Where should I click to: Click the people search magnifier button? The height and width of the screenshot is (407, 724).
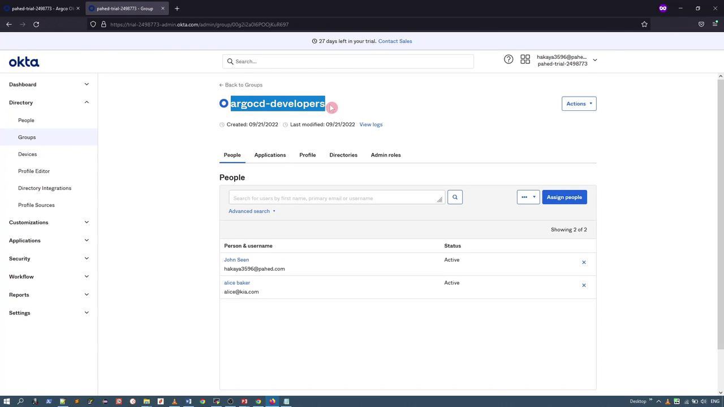455,197
